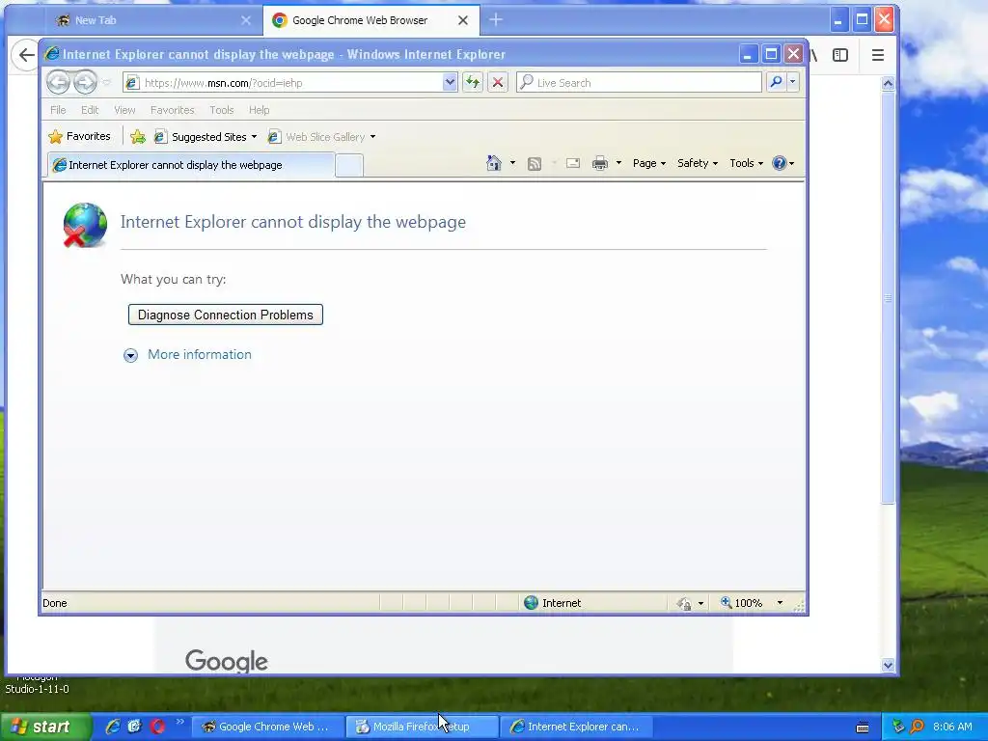The height and width of the screenshot is (741, 988).
Task: Launch Opera from quick launch
Action: point(157,727)
